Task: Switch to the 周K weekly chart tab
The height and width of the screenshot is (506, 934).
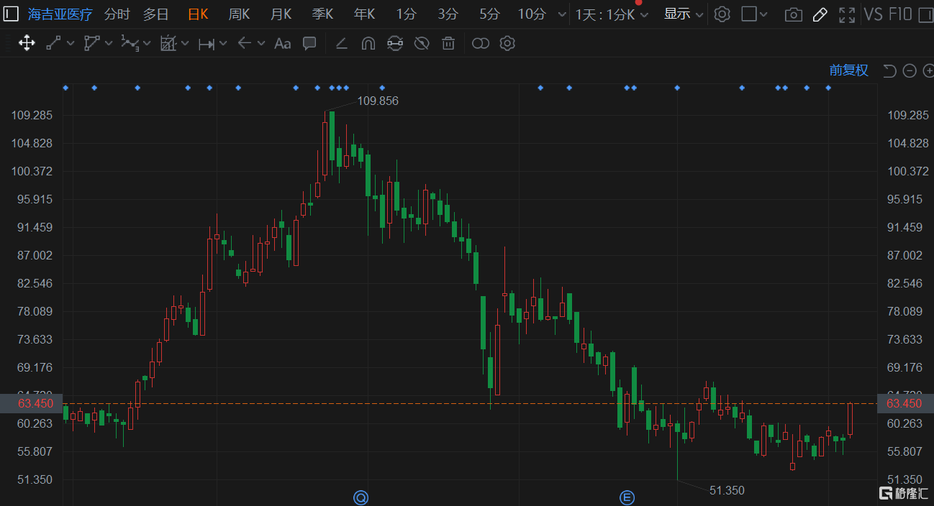Action: point(239,14)
